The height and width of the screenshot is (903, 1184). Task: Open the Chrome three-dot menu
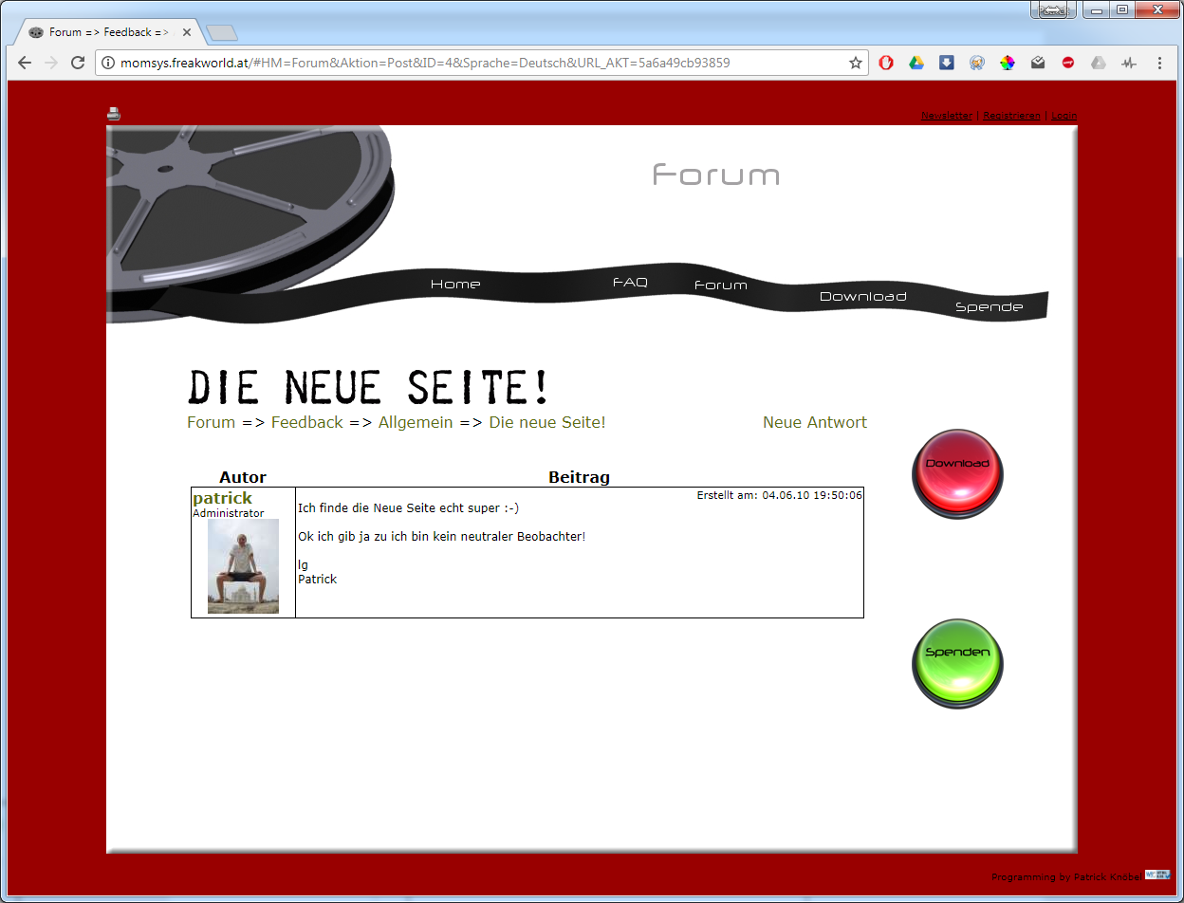pyautogui.click(x=1159, y=63)
